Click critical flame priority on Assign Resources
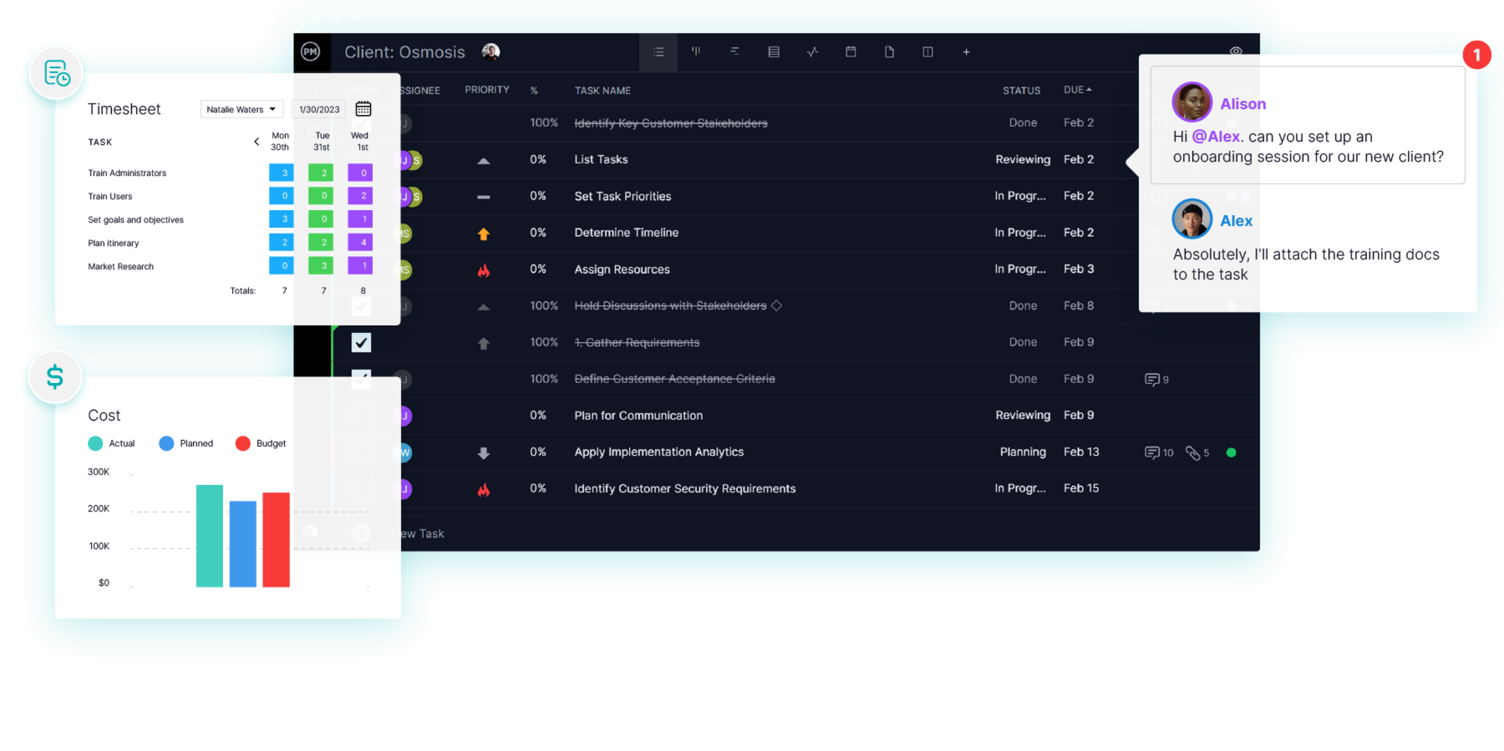Viewport: 1504px width, 751px height. (483, 270)
